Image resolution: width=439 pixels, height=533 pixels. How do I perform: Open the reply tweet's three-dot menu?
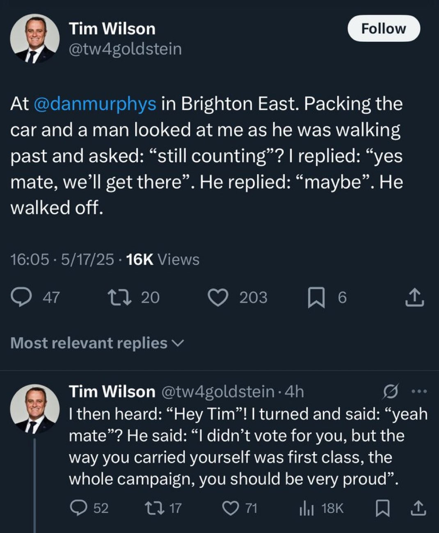pyautogui.click(x=419, y=392)
